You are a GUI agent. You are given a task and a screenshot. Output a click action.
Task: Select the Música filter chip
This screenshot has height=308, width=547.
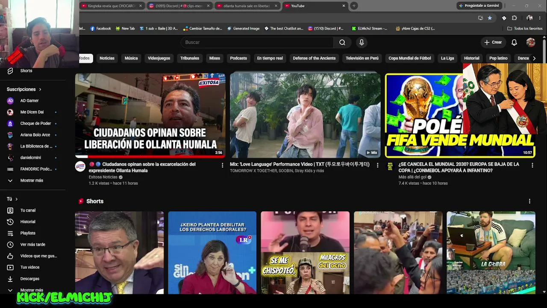[x=131, y=58]
